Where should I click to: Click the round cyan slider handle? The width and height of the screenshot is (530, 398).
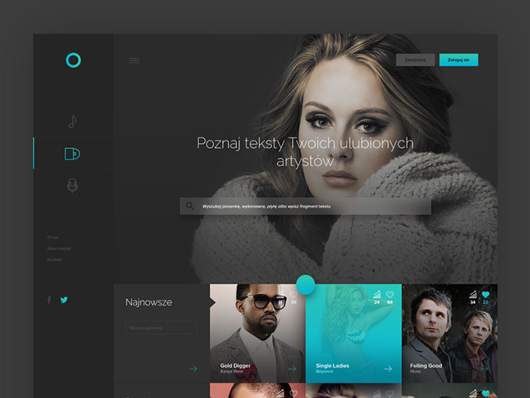pos(306,285)
